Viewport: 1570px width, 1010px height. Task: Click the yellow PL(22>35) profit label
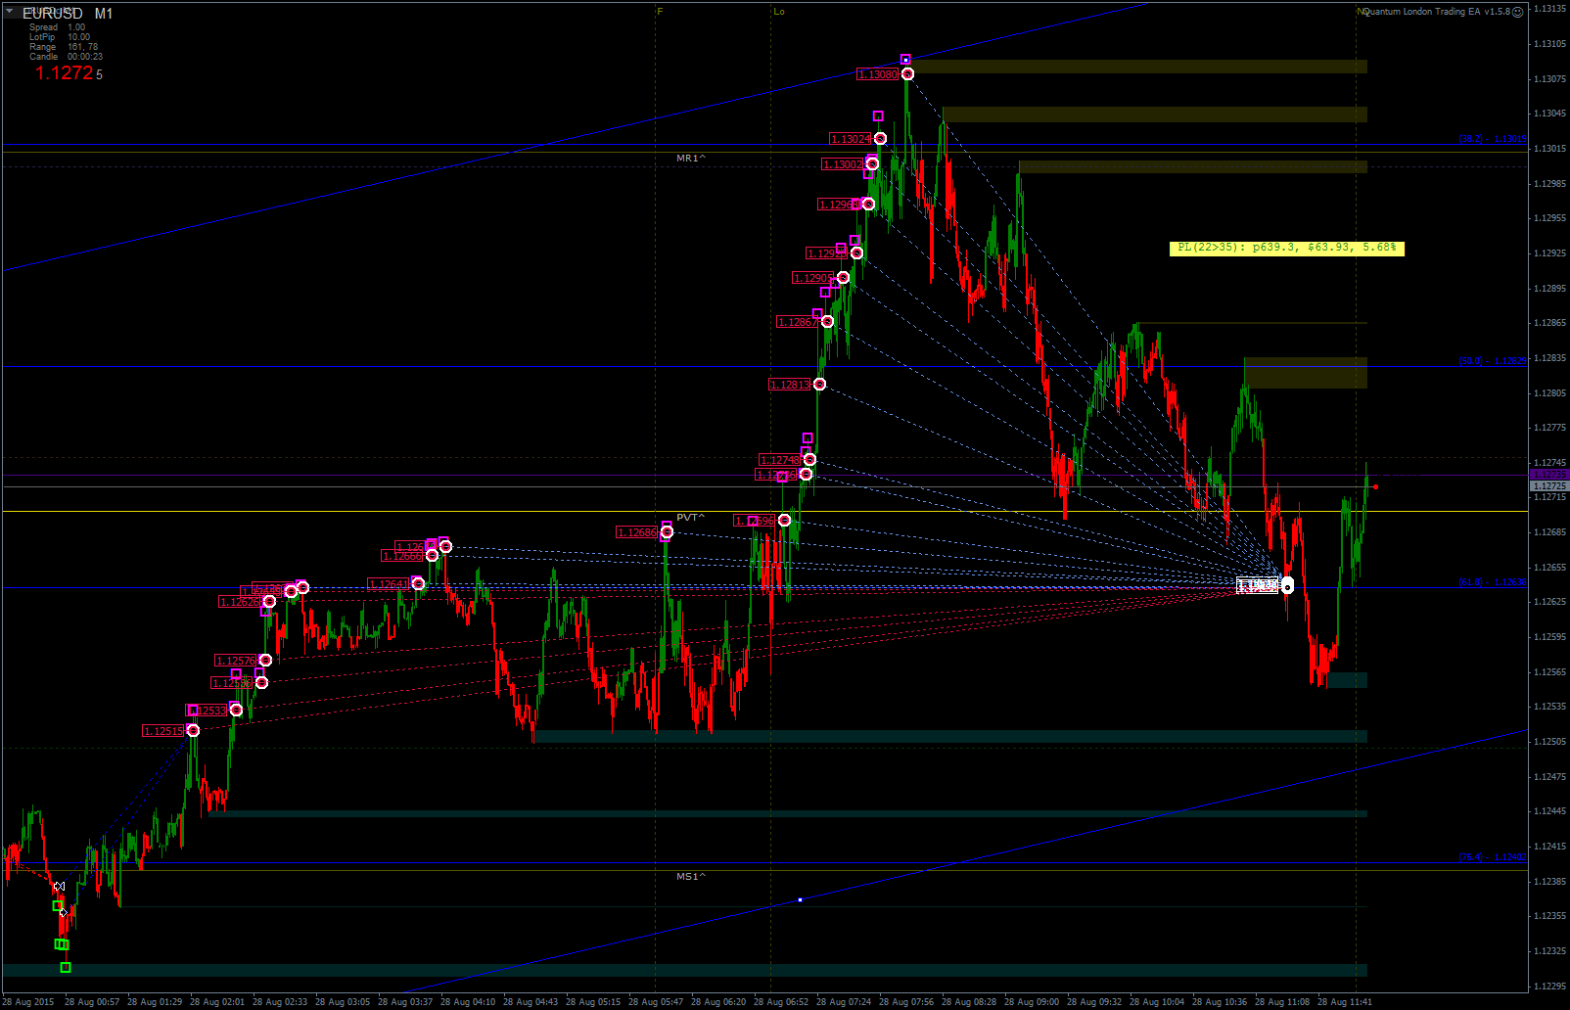pyautogui.click(x=1287, y=249)
